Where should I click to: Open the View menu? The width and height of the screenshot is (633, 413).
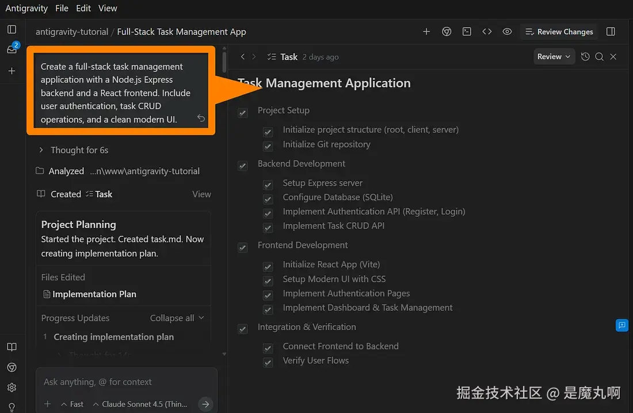point(108,8)
